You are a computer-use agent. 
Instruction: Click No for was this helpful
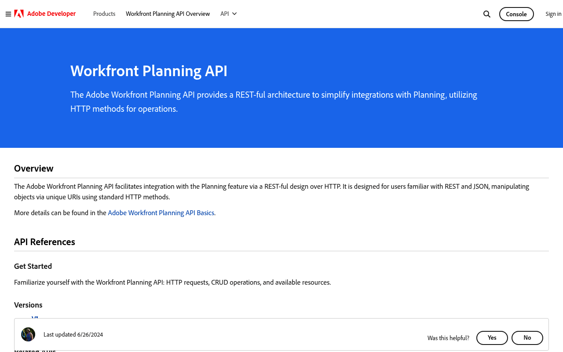pos(527,338)
